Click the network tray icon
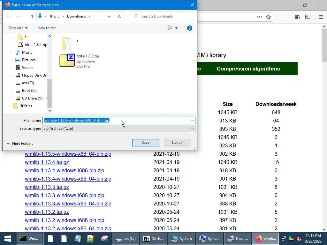 coord(284,239)
